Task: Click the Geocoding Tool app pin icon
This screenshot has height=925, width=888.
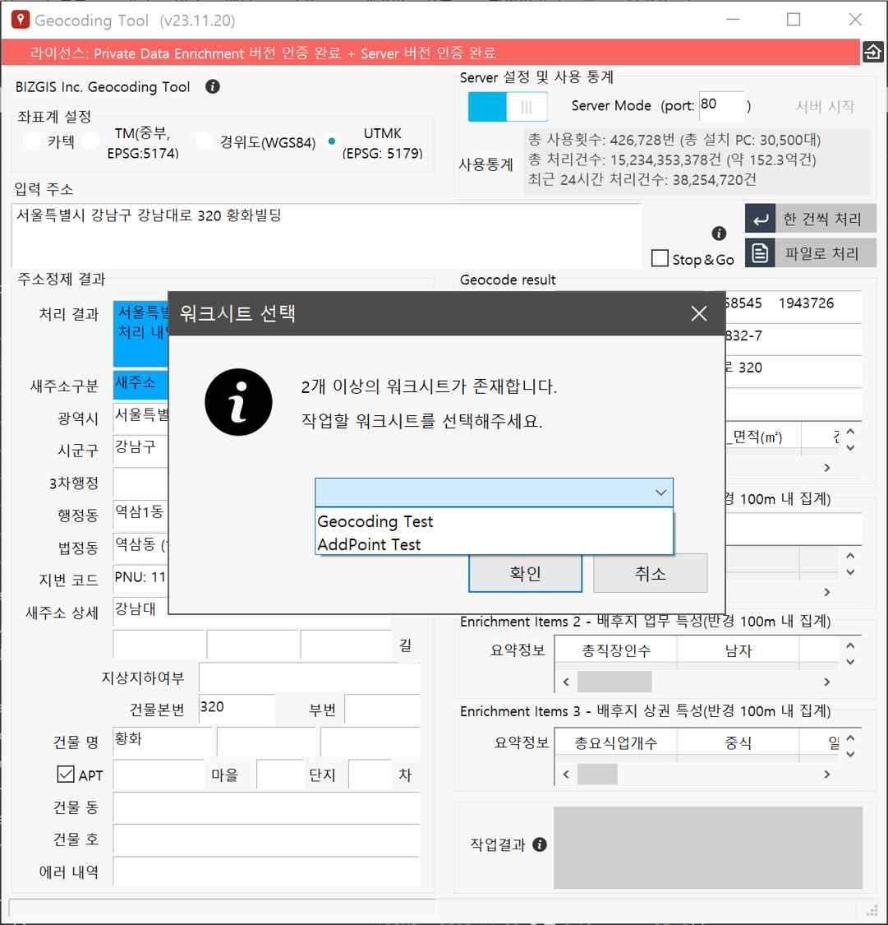Action: click(x=20, y=20)
